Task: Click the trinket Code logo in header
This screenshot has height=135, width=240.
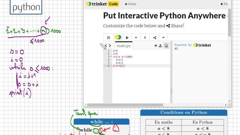Action: (102, 4)
